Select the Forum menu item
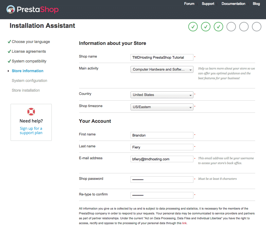Viewport: 266px width, 229px height. coord(189,4)
